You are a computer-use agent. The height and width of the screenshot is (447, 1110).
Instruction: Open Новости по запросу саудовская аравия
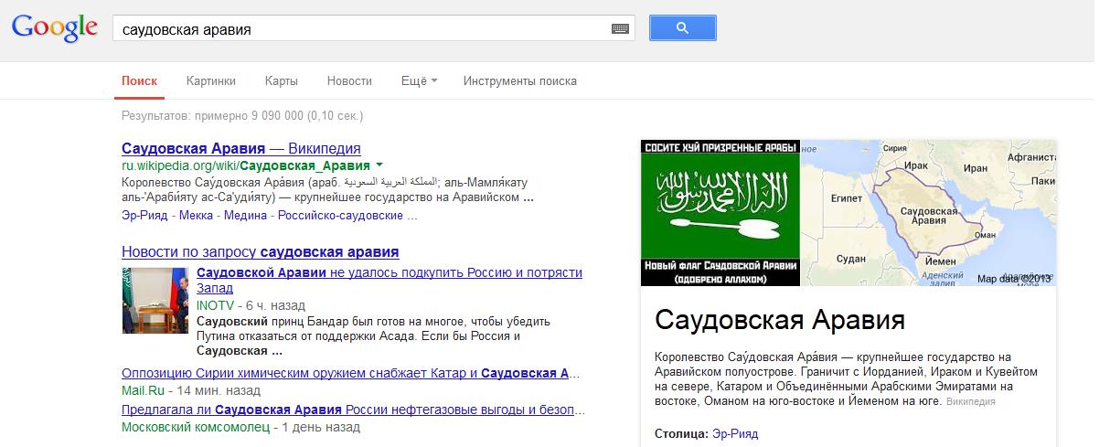click(261, 251)
